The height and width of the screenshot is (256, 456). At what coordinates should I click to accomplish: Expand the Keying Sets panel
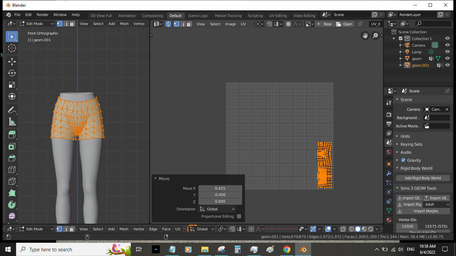coord(397,144)
